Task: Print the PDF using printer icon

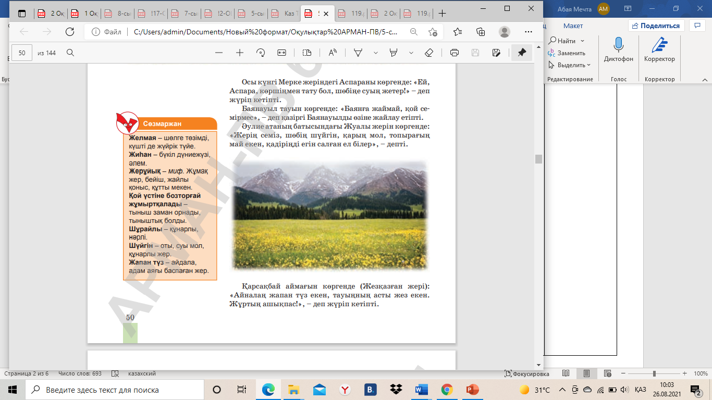Action: 455,53
